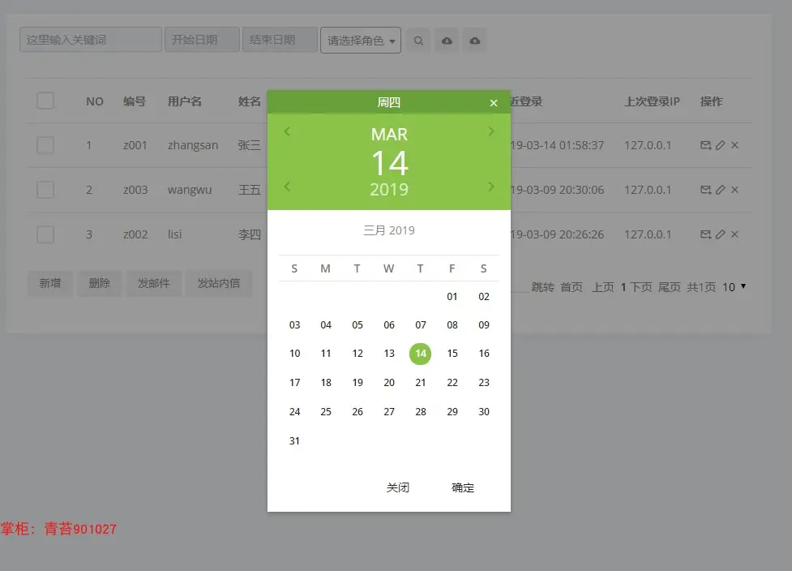792x571 pixels.
Task: Delete X icon in zhangsan row
Action: click(735, 145)
